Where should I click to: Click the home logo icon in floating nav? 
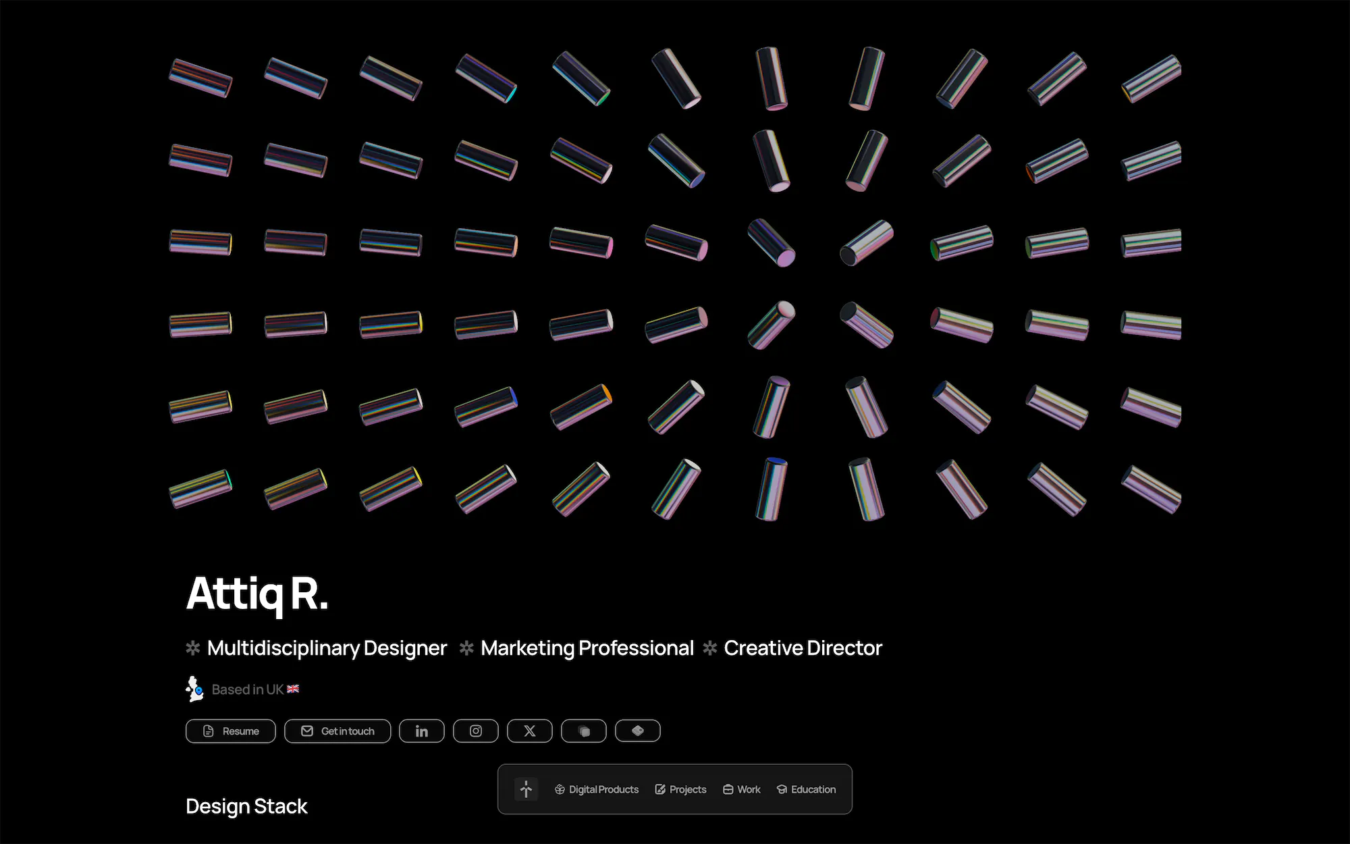pyautogui.click(x=526, y=789)
